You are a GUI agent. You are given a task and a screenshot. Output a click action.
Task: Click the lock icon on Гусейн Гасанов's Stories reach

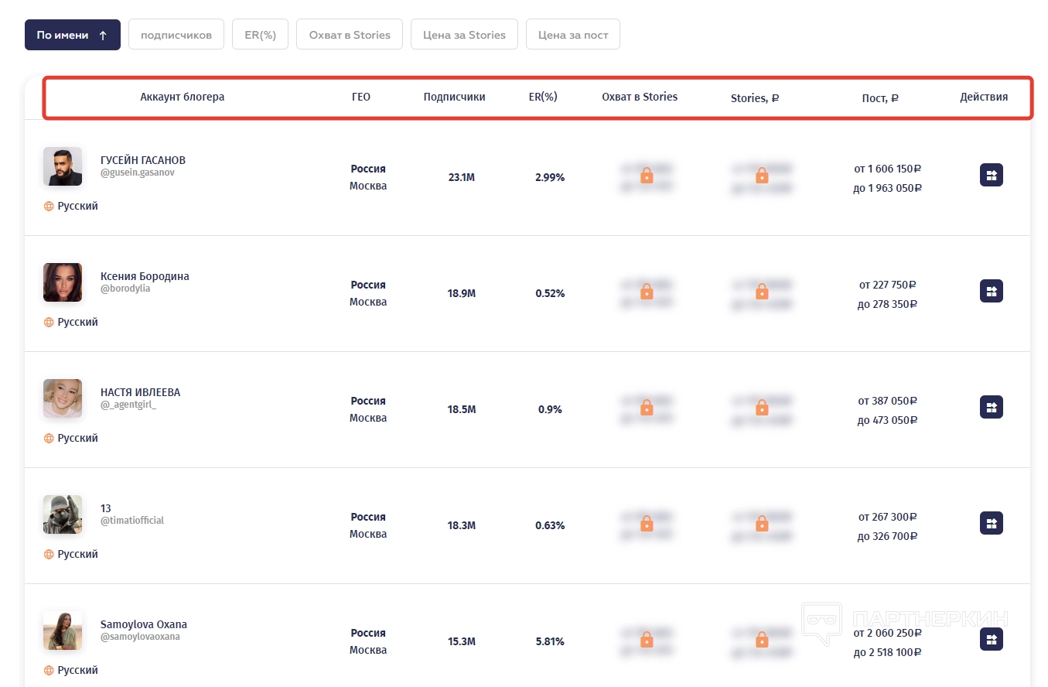647,176
